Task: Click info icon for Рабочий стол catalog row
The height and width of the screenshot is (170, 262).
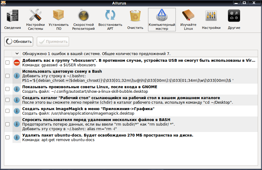Action: (17, 100)
